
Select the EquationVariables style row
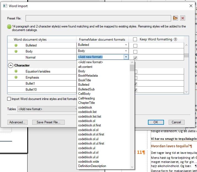click(x=42, y=71)
